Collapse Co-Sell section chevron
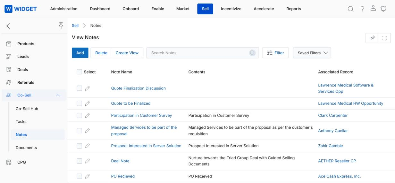395x183 pixels. 58,95
